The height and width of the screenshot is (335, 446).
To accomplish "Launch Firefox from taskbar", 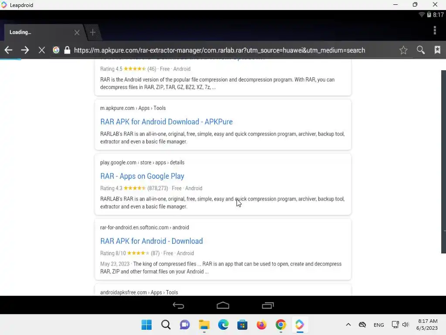I will pyautogui.click(x=261, y=325).
